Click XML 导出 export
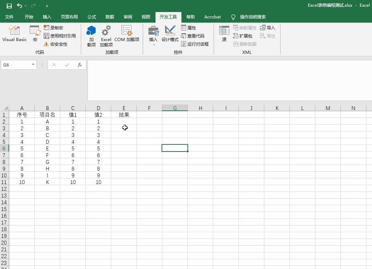This screenshot has height=269, width=372. tap(267, 36)
